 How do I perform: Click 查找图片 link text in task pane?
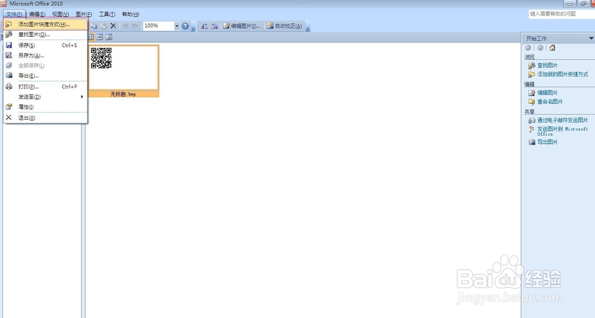547,66
